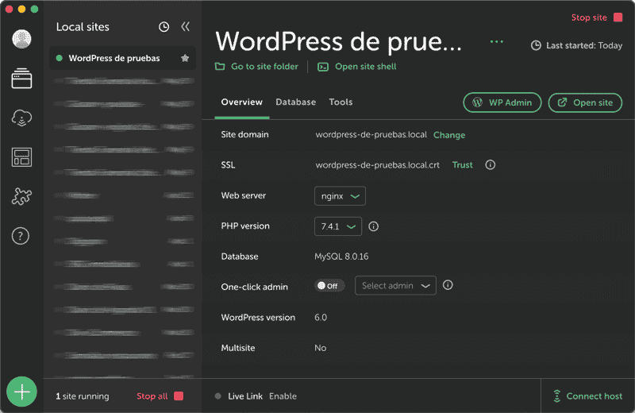Switch to the Database tab

[295, 102]
